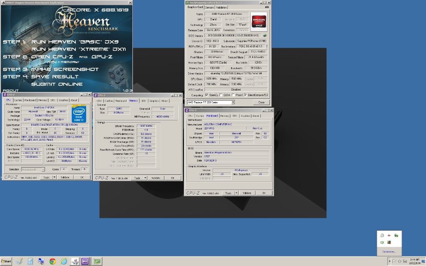Switch to the purple CPU-Z taskbar item
The image size is (426, 266).
click(x=85, y=262)
